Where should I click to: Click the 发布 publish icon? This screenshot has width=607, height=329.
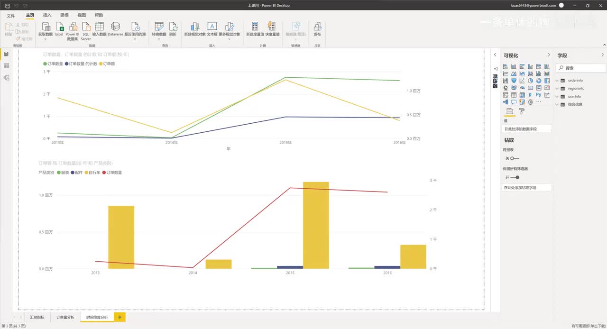[317, 27]
